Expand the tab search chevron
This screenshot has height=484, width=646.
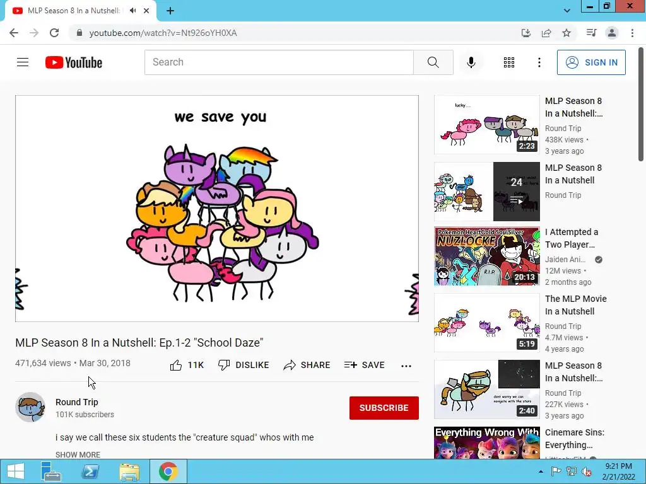[x=567, y=11]
